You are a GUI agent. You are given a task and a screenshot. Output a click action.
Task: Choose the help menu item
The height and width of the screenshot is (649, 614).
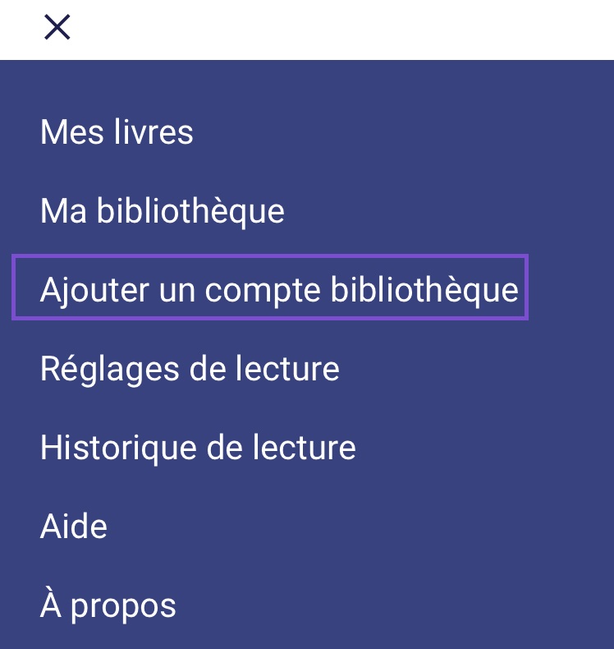(x=74, y=527)
